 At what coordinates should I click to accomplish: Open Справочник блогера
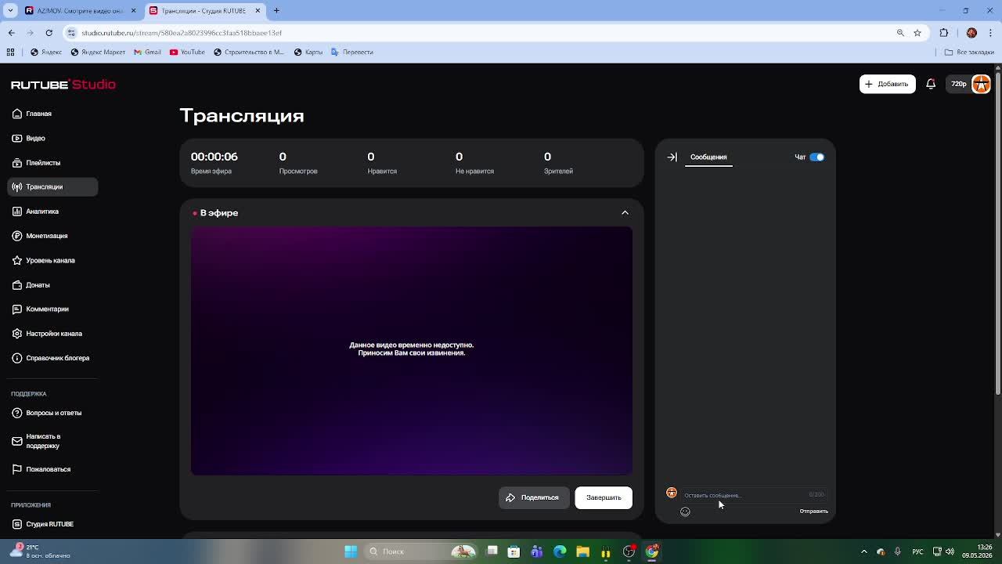click(51, 358)
